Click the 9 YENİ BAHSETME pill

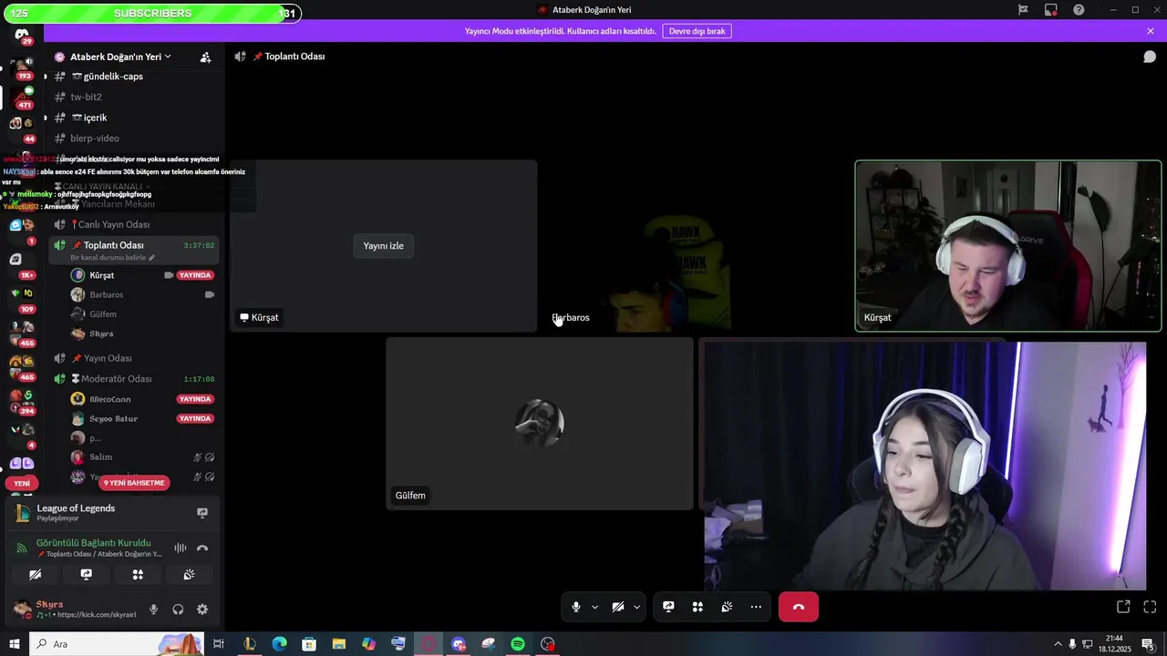(134, 483)
